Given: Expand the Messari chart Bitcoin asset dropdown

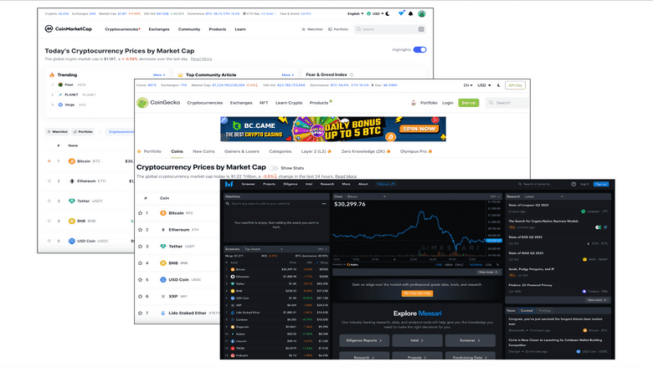Looking at the screenshot, I should 385,196.
